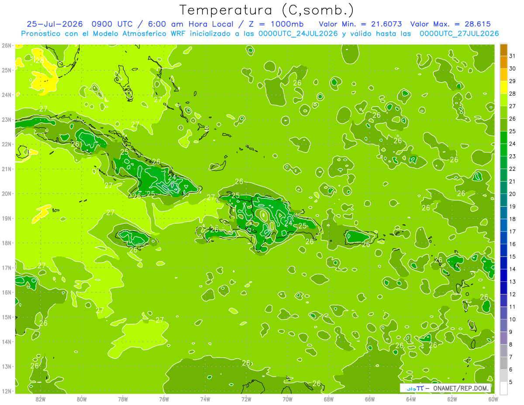Viewport: 524px width, 405px height.
Task: Click the '70W' longitude axis label
Action: pyautogui.click(x=287, y=398)
